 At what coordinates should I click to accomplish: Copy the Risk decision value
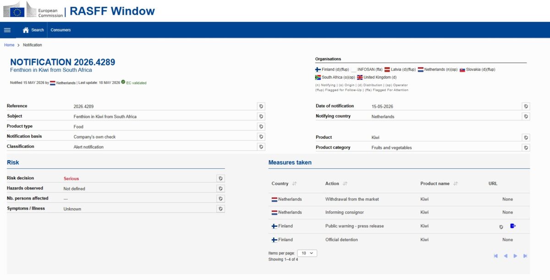[221, 178]
